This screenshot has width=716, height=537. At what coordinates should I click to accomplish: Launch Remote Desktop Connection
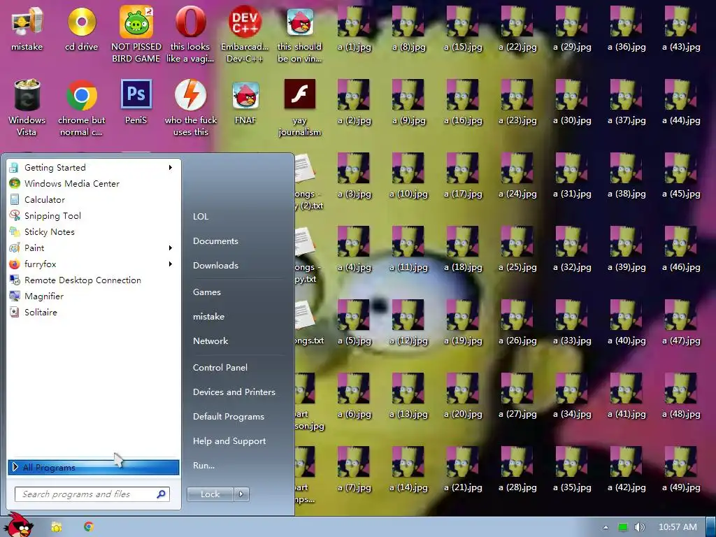[x=93, y=280]
